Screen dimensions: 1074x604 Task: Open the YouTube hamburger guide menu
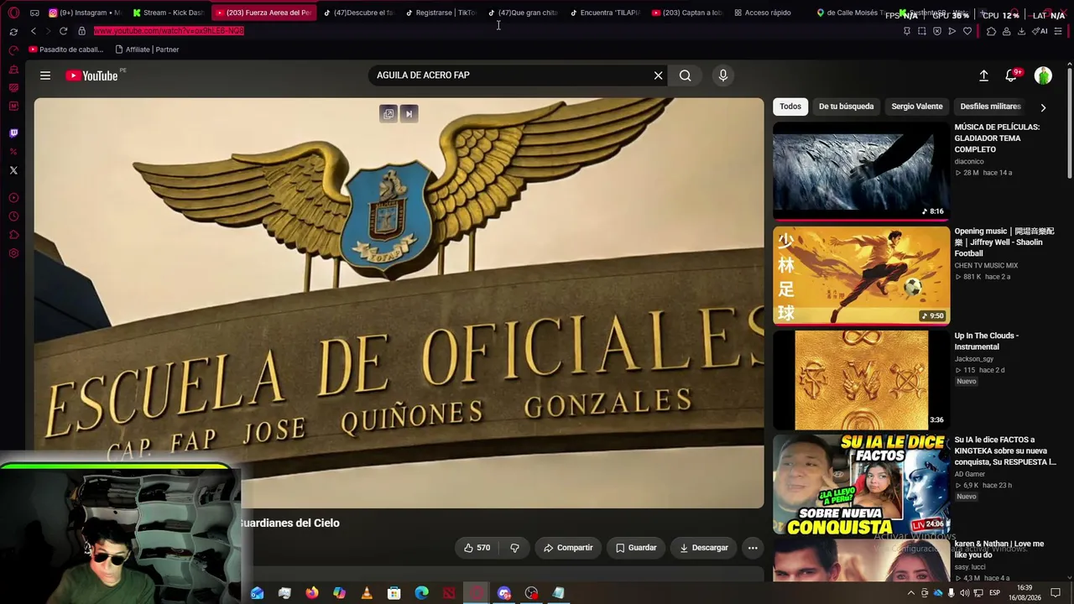tap(45, 75)
